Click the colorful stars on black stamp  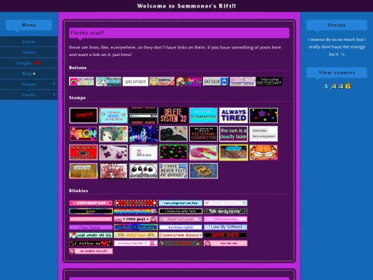(x=263, y=115)
